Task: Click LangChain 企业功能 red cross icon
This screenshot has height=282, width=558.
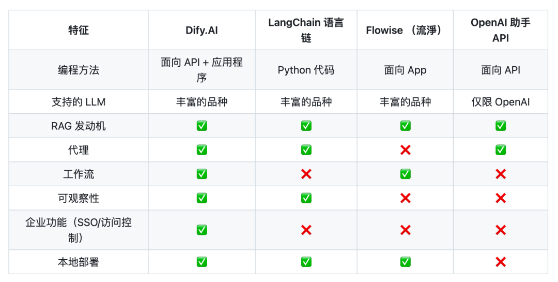Action: coord(306,230)
